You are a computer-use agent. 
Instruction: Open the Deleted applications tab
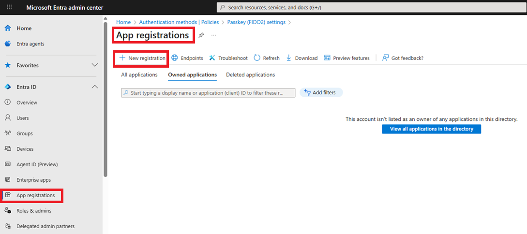[250, 75]
